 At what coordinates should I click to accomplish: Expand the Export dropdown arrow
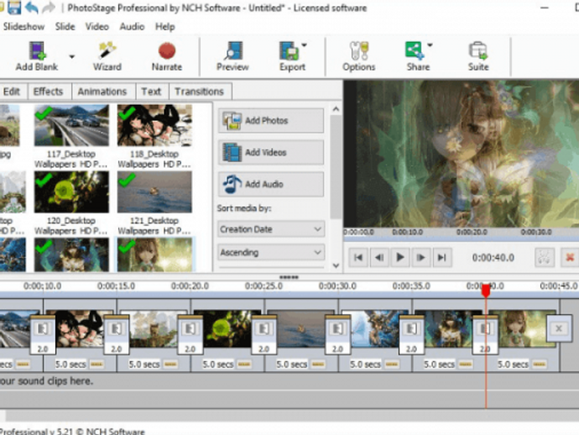pos(304,45)
